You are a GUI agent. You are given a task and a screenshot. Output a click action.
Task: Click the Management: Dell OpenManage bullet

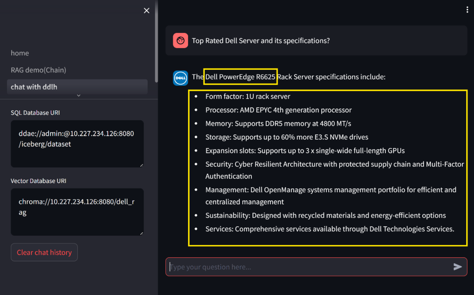(331, 196)
